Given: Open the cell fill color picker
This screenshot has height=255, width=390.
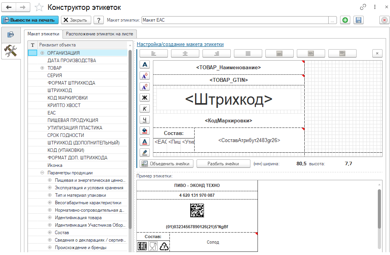Looking at the screenshot, I should click(145, 130).
